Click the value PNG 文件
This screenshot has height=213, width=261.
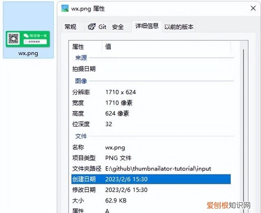point(118,158)
